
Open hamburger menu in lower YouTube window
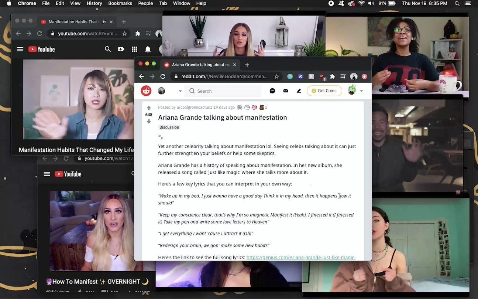[47, 174]
